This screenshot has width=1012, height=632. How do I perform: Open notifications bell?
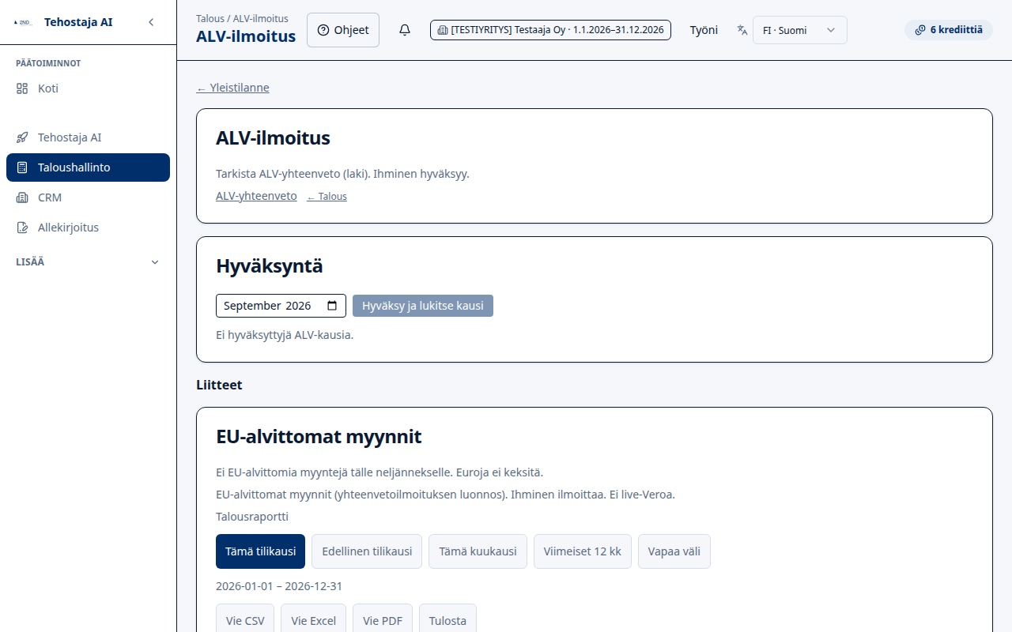(x=405, y=30)
